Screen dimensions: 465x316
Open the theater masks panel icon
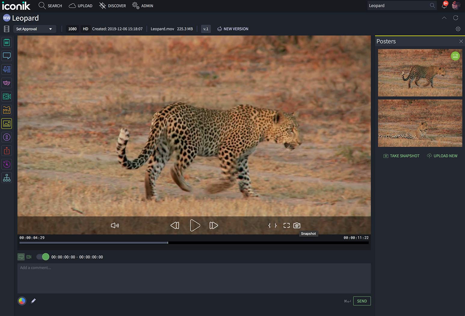pos(7,83)
